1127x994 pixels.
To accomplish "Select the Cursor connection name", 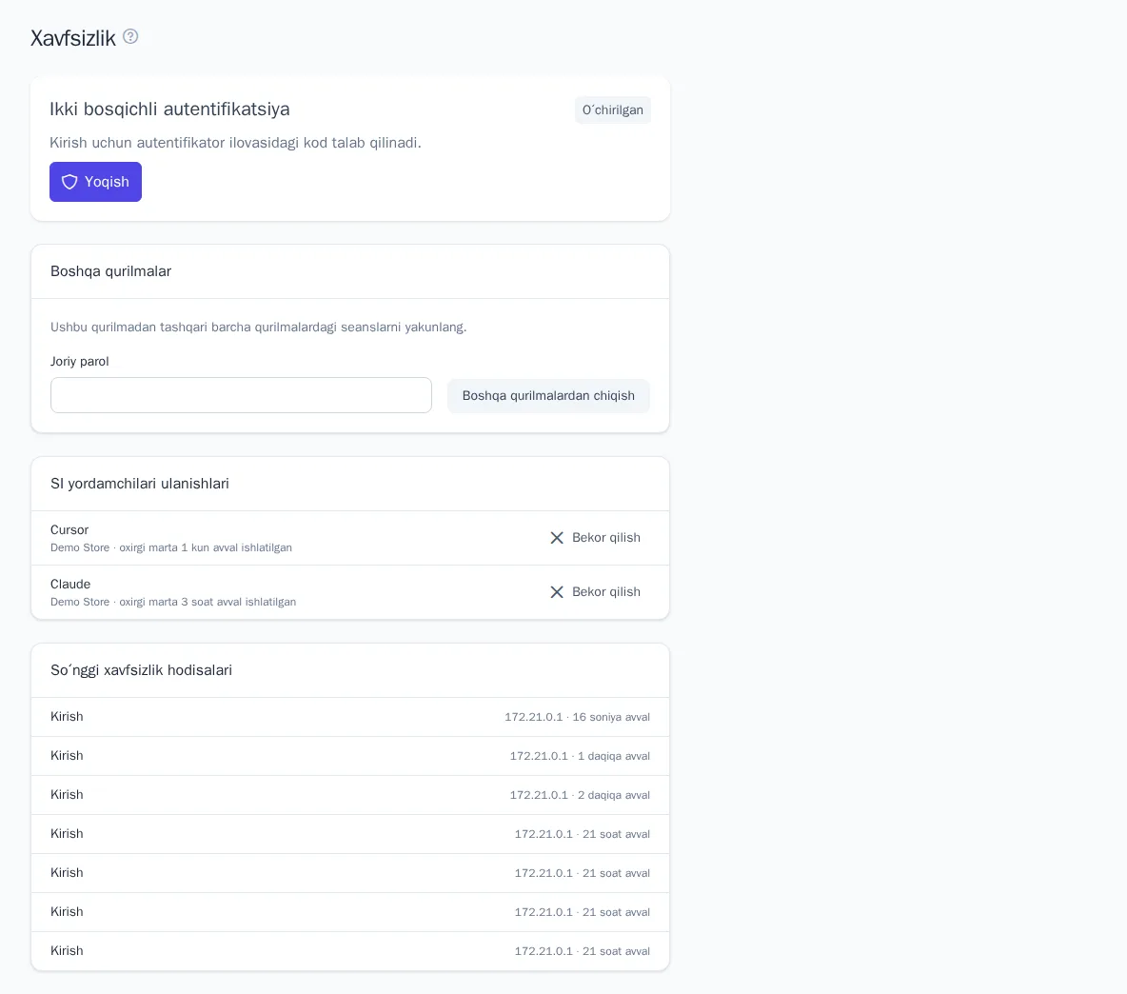I will (69, 529).
